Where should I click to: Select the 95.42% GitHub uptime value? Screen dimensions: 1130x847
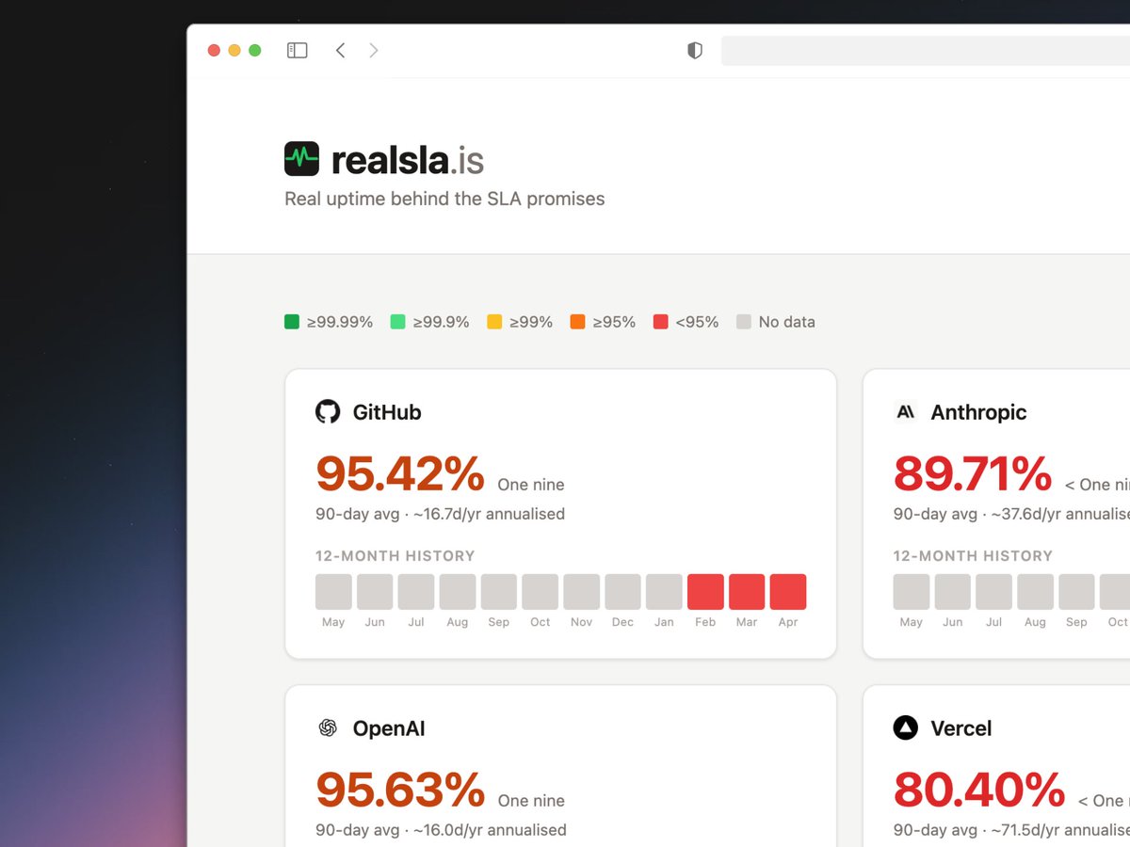point(400,473)
